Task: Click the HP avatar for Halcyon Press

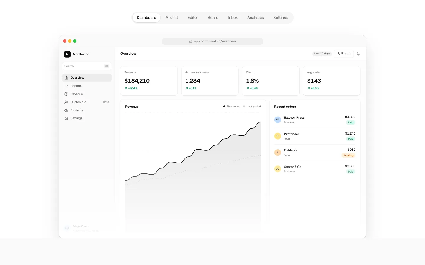Action: [x=277, y=120]
